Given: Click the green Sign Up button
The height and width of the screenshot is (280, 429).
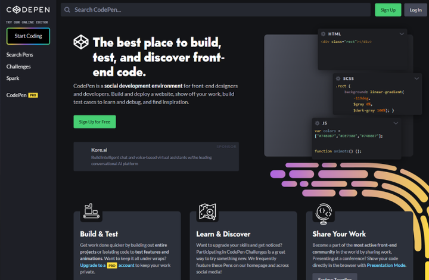Looking at the screenshot, I should coord(388,10).
